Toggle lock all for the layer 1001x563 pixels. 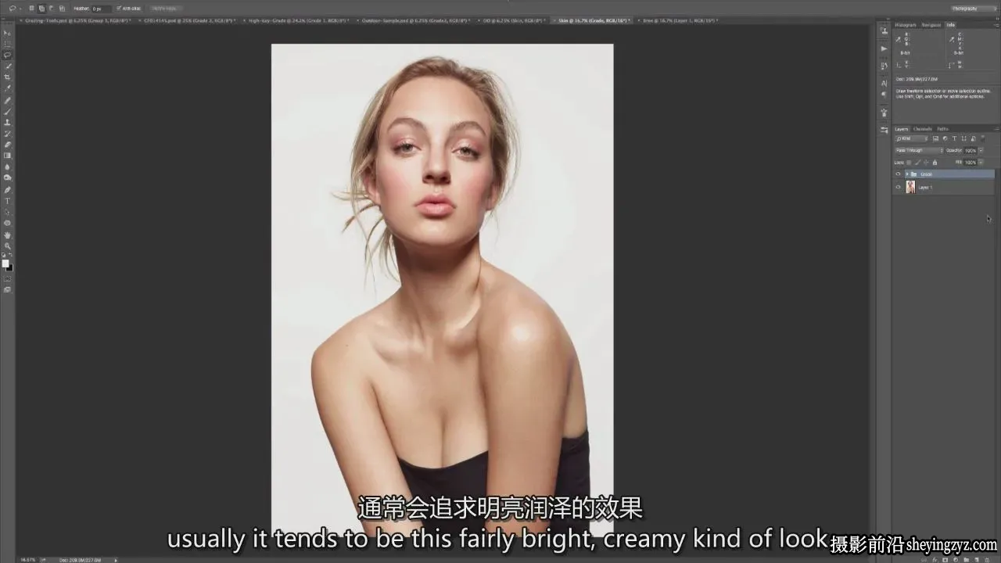[x=935, y=162]
